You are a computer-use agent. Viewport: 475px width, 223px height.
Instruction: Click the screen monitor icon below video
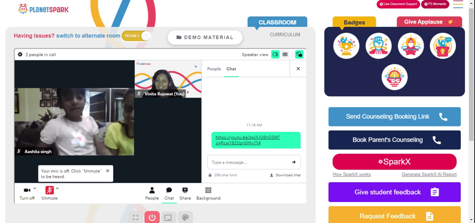tap(168, 218)
